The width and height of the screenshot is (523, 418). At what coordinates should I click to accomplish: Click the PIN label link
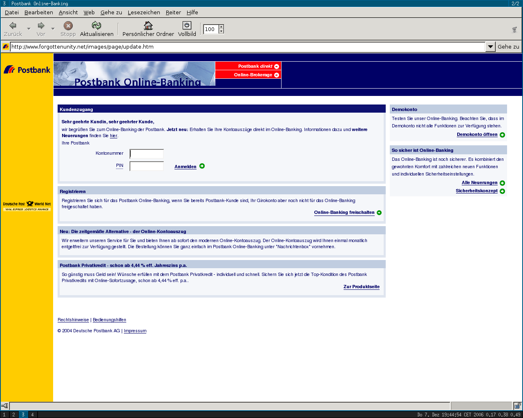coord(120,166)
